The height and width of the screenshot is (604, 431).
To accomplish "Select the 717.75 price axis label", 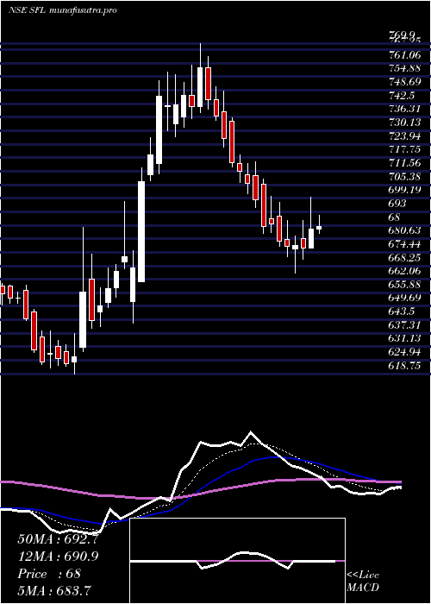I will click(x=404, y=149).
